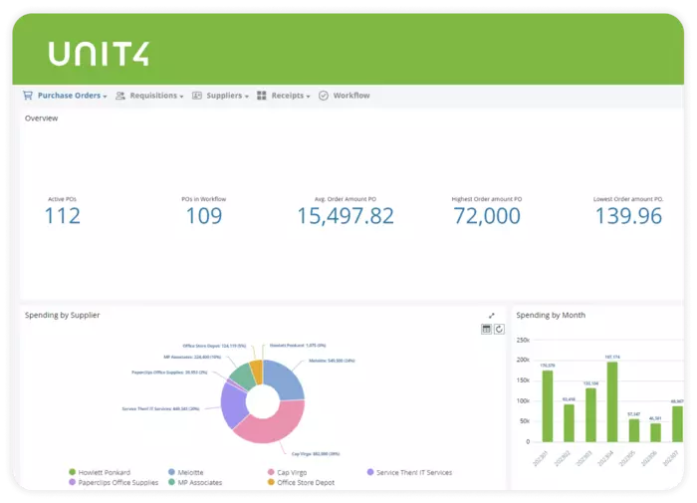Toggle MP Associates series in legend
The width and height of the screenshot is (697, 503).
[x=195, y=482]
